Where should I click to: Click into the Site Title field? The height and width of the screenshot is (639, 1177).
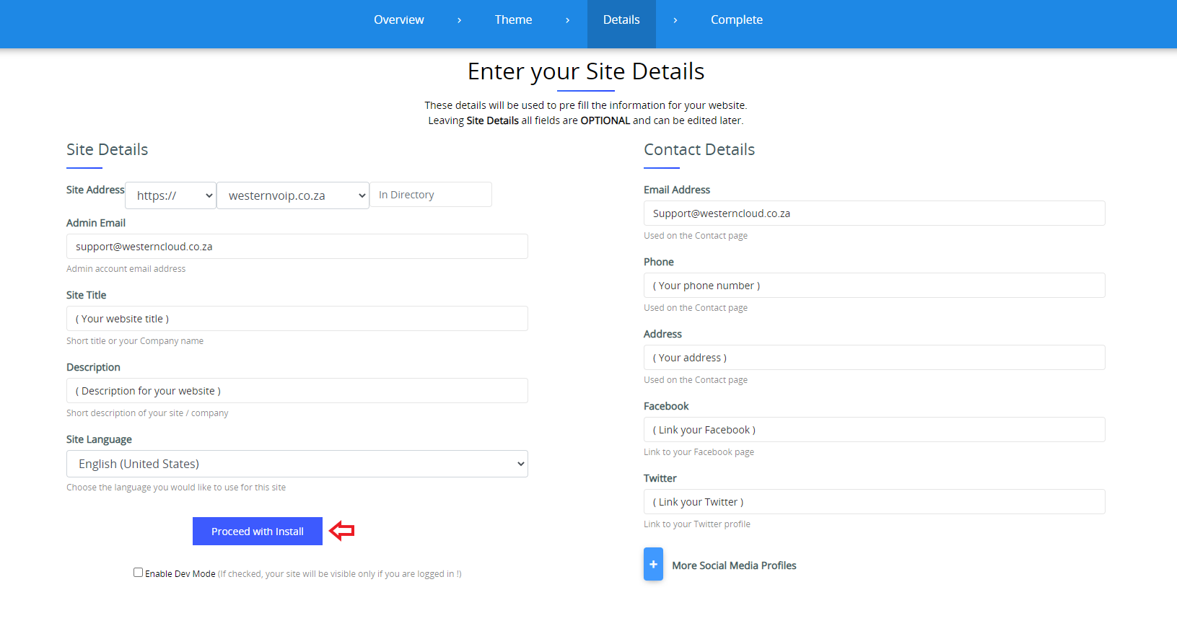click(297, 319)
